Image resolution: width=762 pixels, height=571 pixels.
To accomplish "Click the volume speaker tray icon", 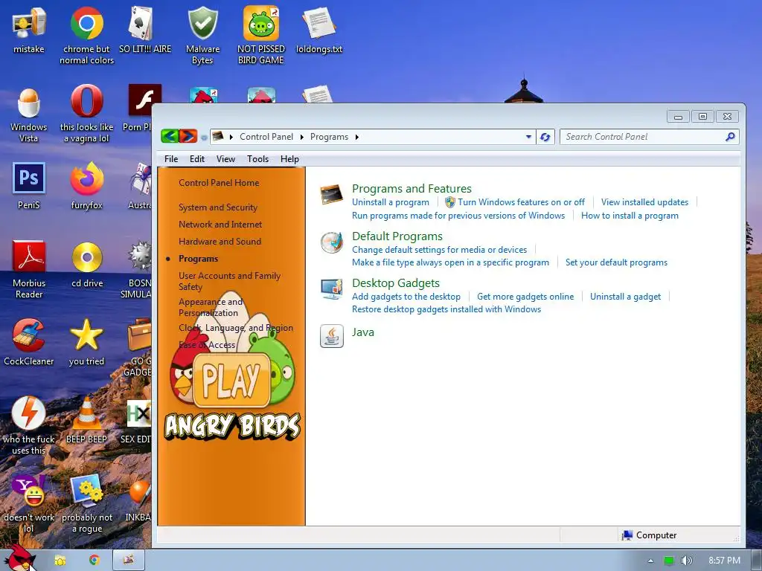I will [x=686, y=561].
